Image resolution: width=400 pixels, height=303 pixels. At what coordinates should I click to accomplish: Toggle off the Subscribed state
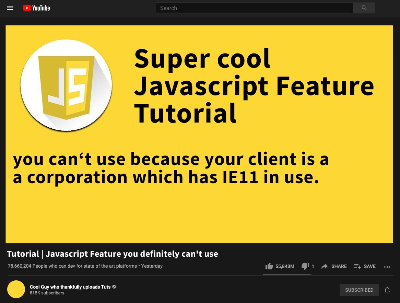click(x=359, y=290)
